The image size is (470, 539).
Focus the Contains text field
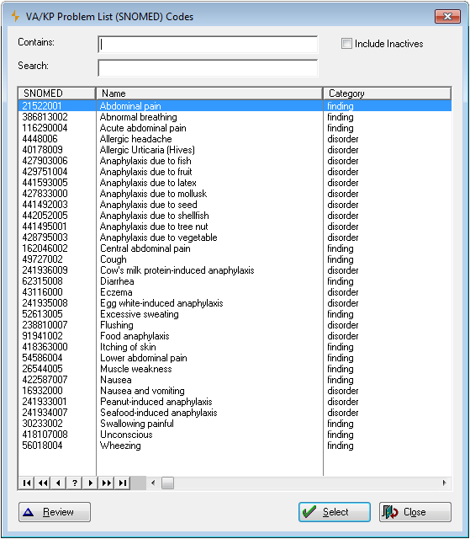pyautogui.click(x=208, y=45)
